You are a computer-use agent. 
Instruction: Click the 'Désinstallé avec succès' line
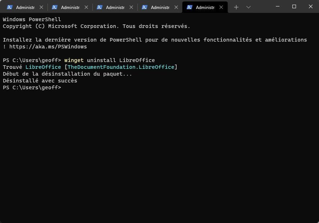tap(40, 81)
